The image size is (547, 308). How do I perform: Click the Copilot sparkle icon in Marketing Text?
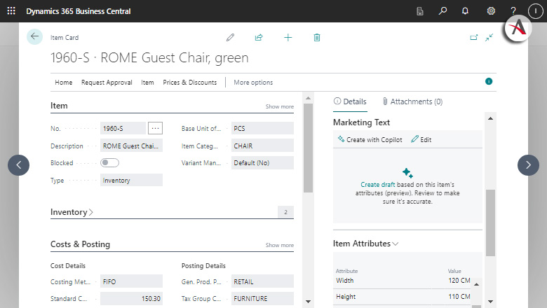[x=407, y=173]
